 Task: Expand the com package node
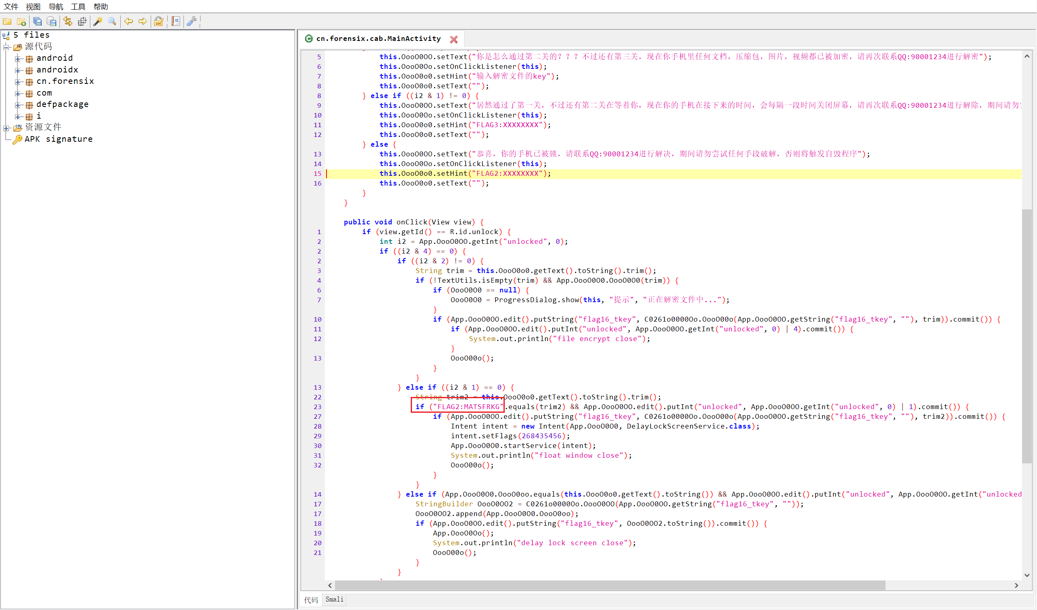point(18,94)
